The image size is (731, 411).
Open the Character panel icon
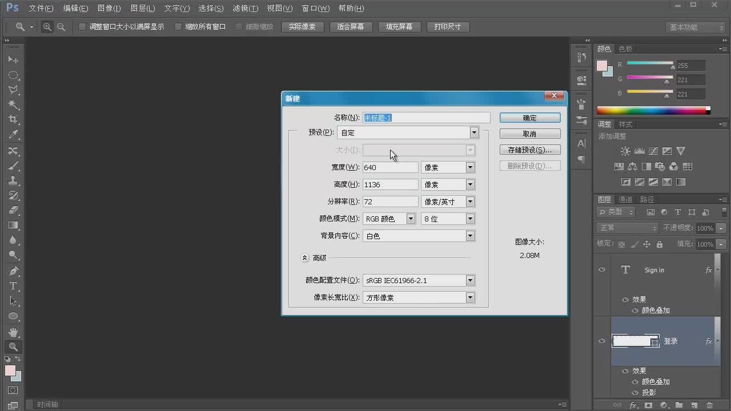pos(581,143)
